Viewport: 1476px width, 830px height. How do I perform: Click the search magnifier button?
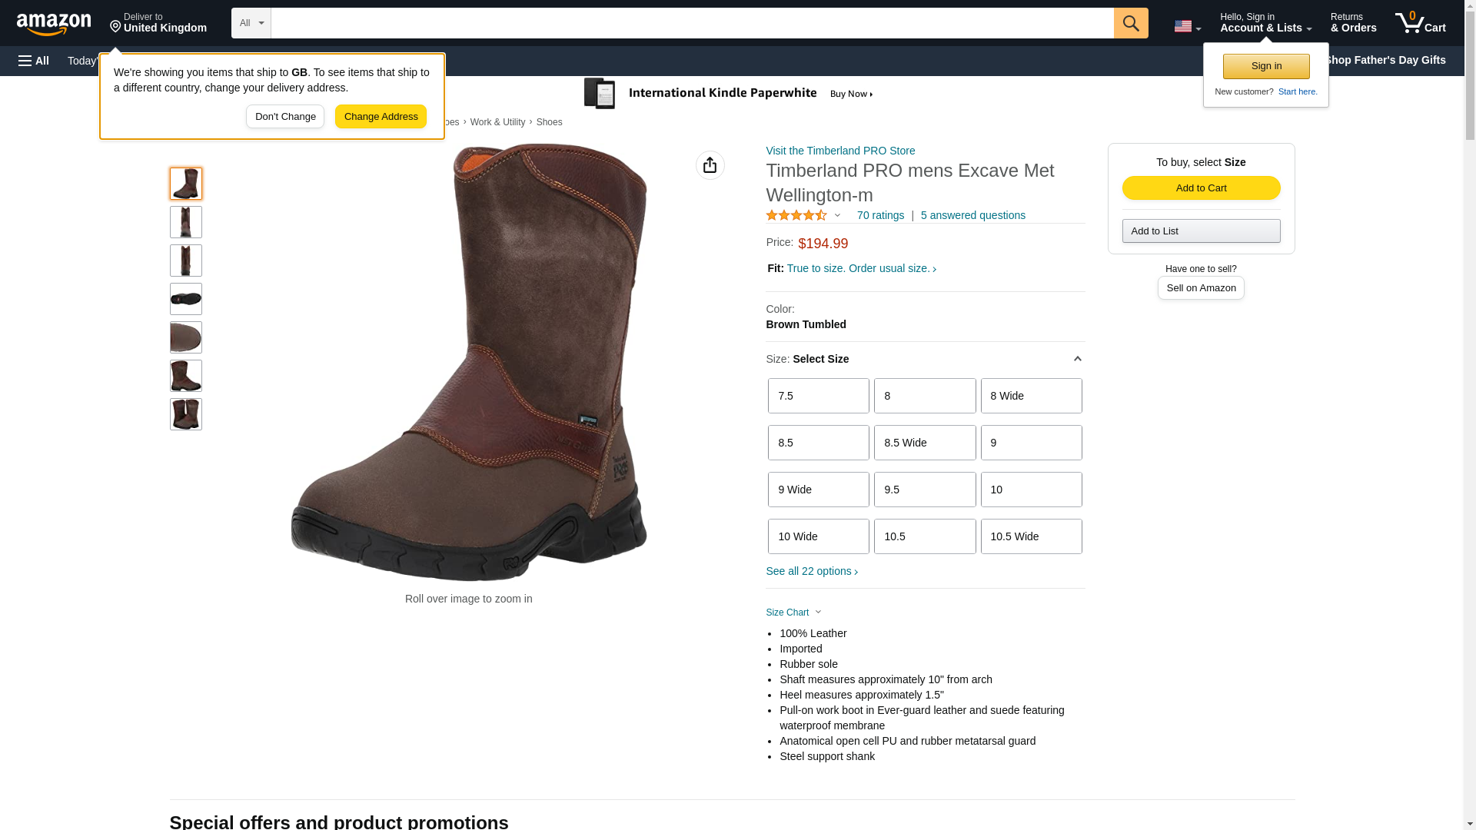[x=1130, y=23]
